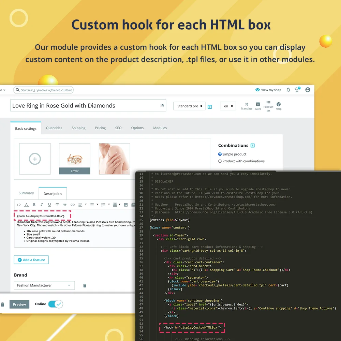Click the product name input field
The width and height of the screenshot is (341, 341).
click(x=85, y=106)
